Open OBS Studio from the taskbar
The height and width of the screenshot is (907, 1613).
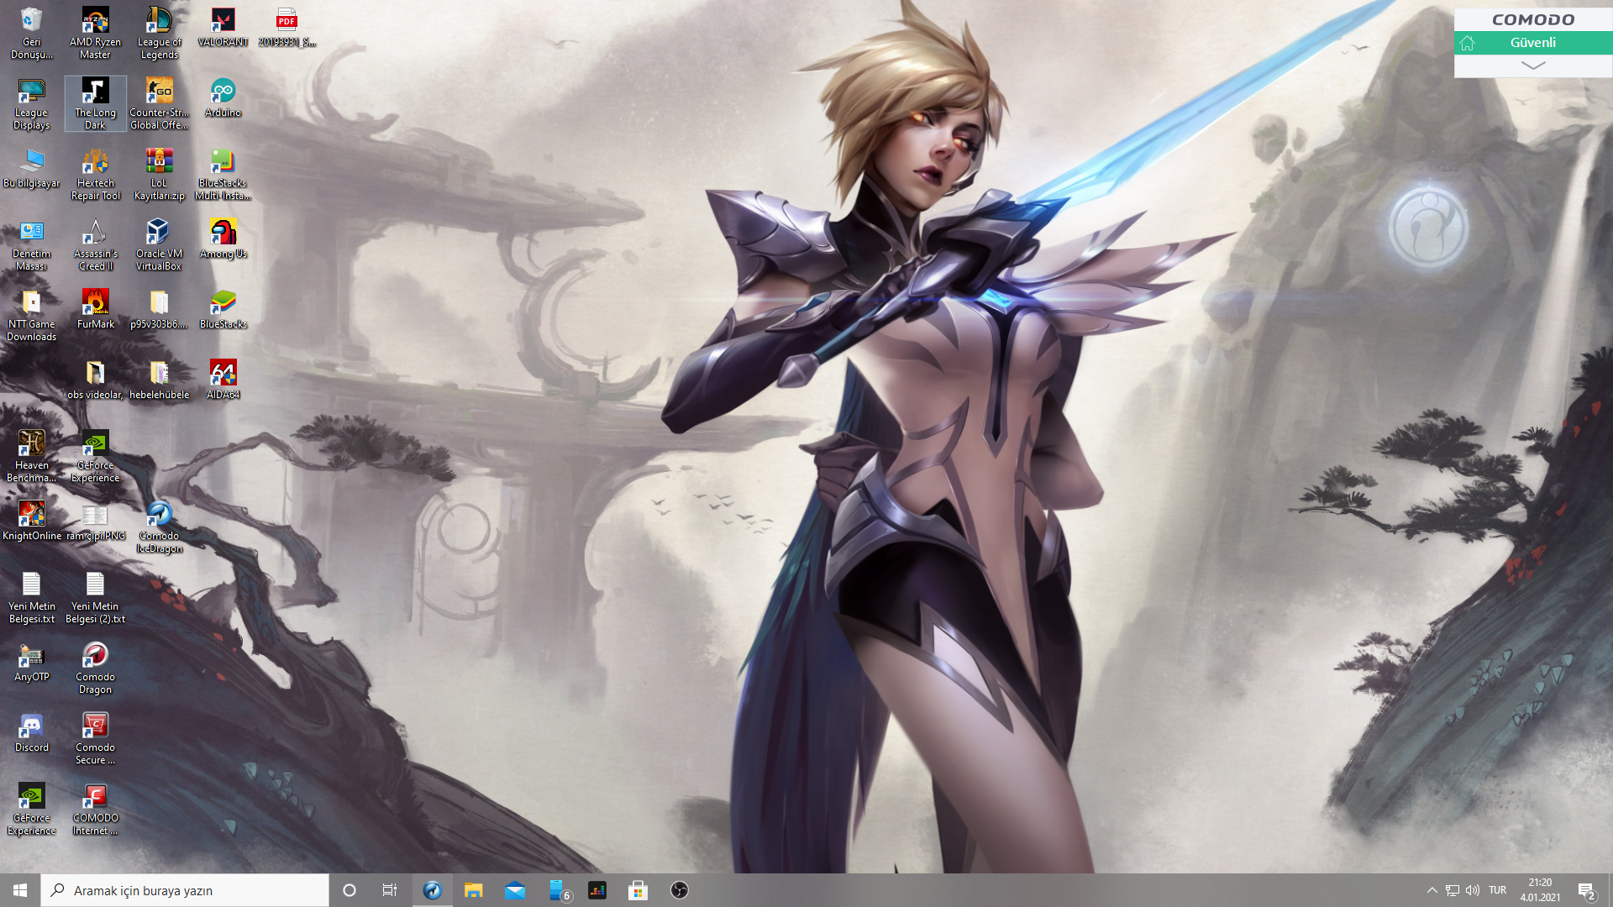pos(679,890)
